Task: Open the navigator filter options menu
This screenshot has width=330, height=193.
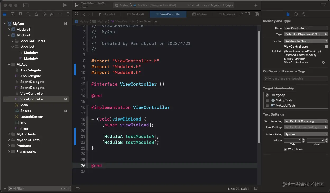Action: tap(12, 189)
